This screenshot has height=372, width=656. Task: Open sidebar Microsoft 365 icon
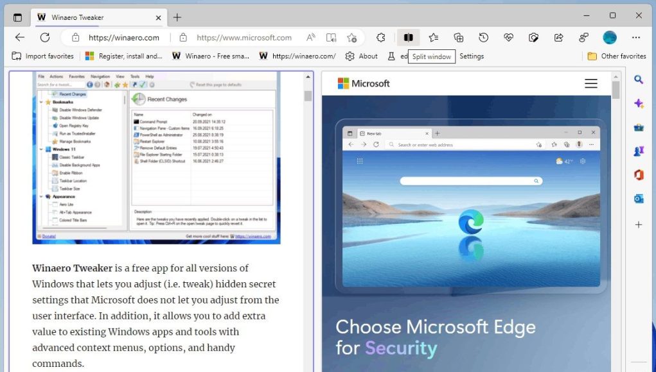click(x=639, y=175)
